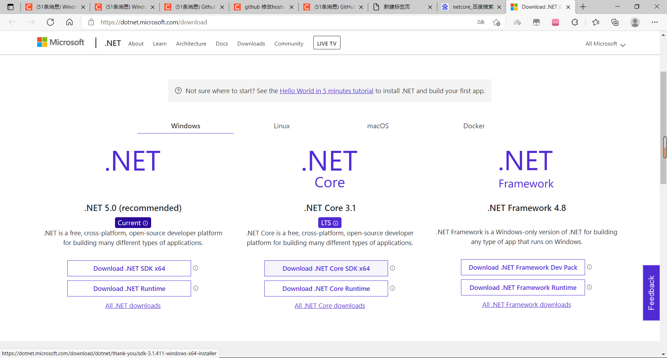Reload the page with Refresh icon

coord(50,22)
